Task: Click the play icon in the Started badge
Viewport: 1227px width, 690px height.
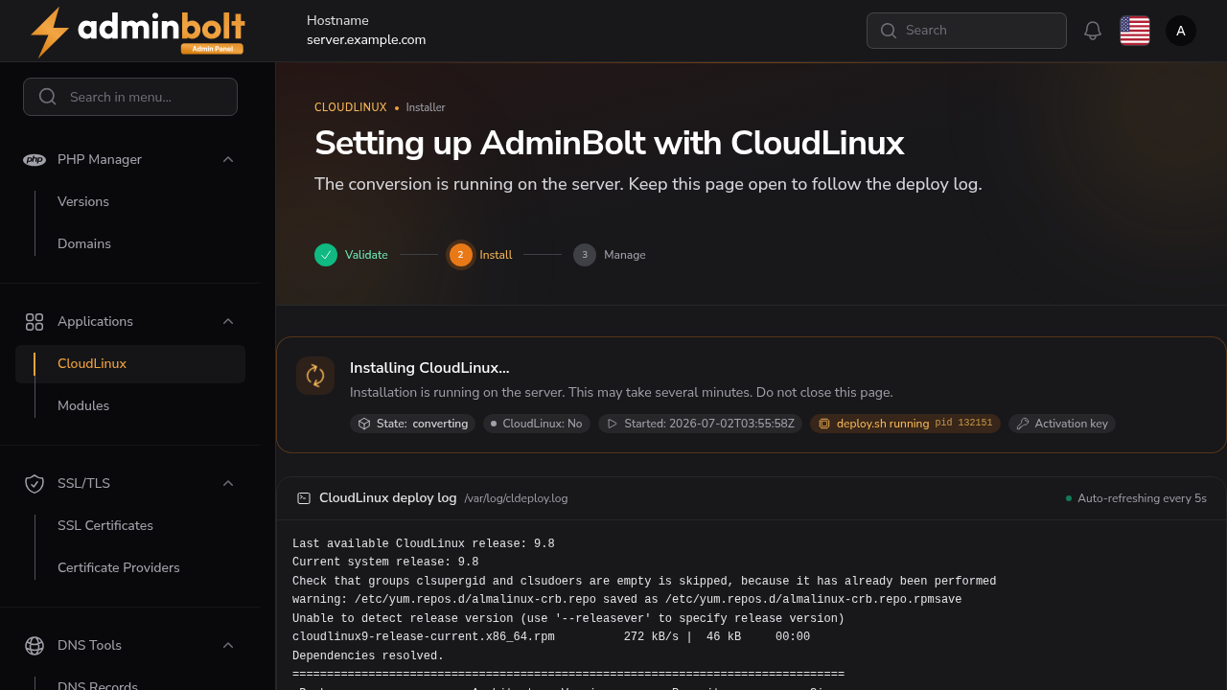Action: (612, 424)
